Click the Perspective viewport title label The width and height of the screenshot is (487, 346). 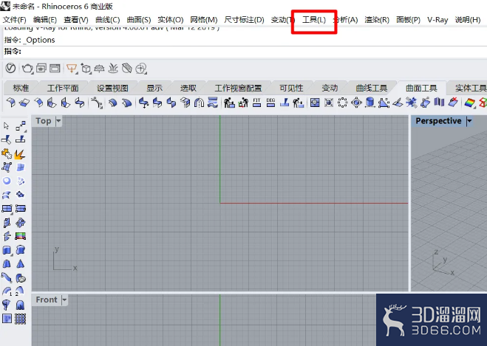(x=438, y=121)
